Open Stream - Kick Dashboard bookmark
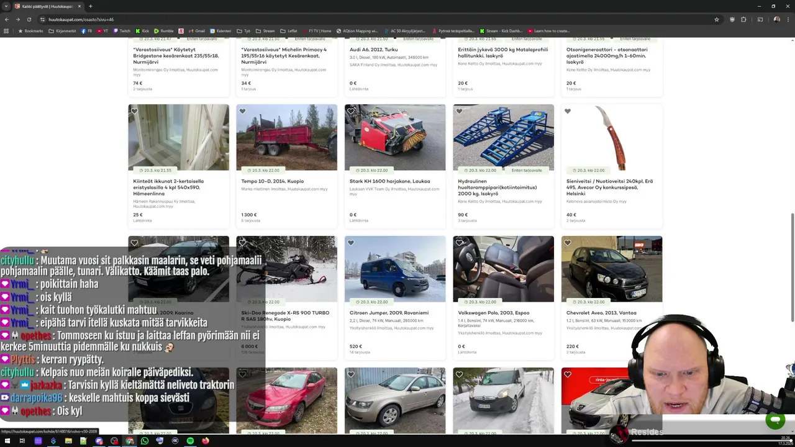The height and width of the screenshot is (447, 795). 502,31
